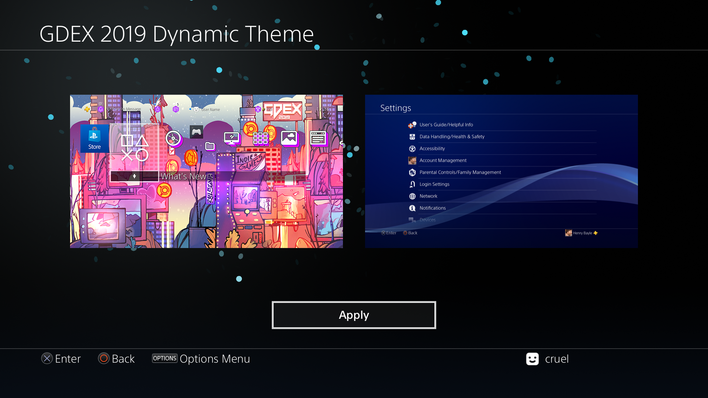Click the Capture Gallery picture icon in preview
The height and width of the screenshot is (398, 708).
tap(289, 138)
